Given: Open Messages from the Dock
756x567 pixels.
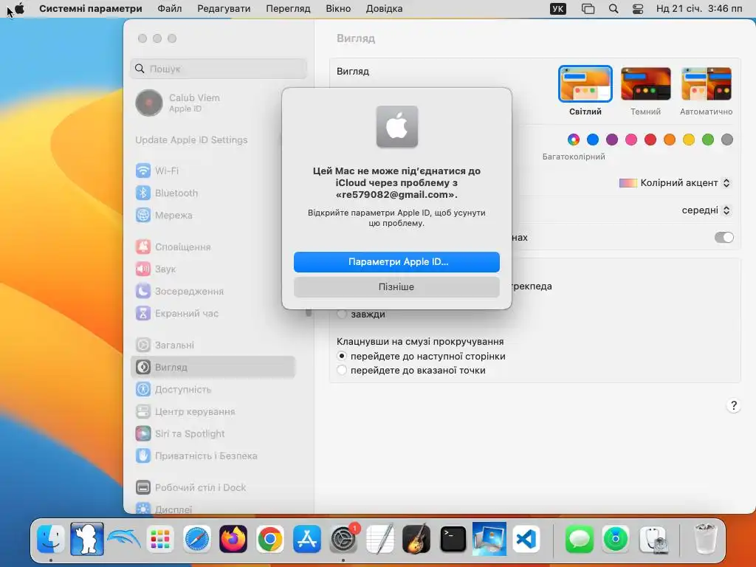Looking at the screenshot, I should tap(579, 538).
